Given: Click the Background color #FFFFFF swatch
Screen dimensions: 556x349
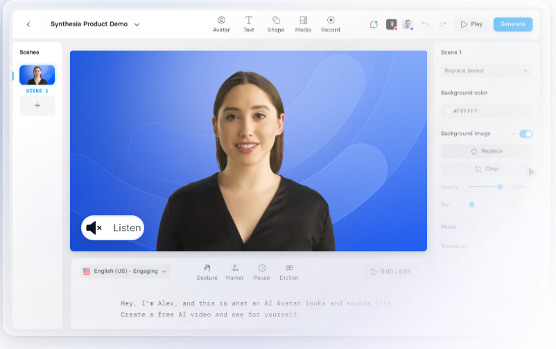Looking at the screenshot, I should [x=448, y=111].
